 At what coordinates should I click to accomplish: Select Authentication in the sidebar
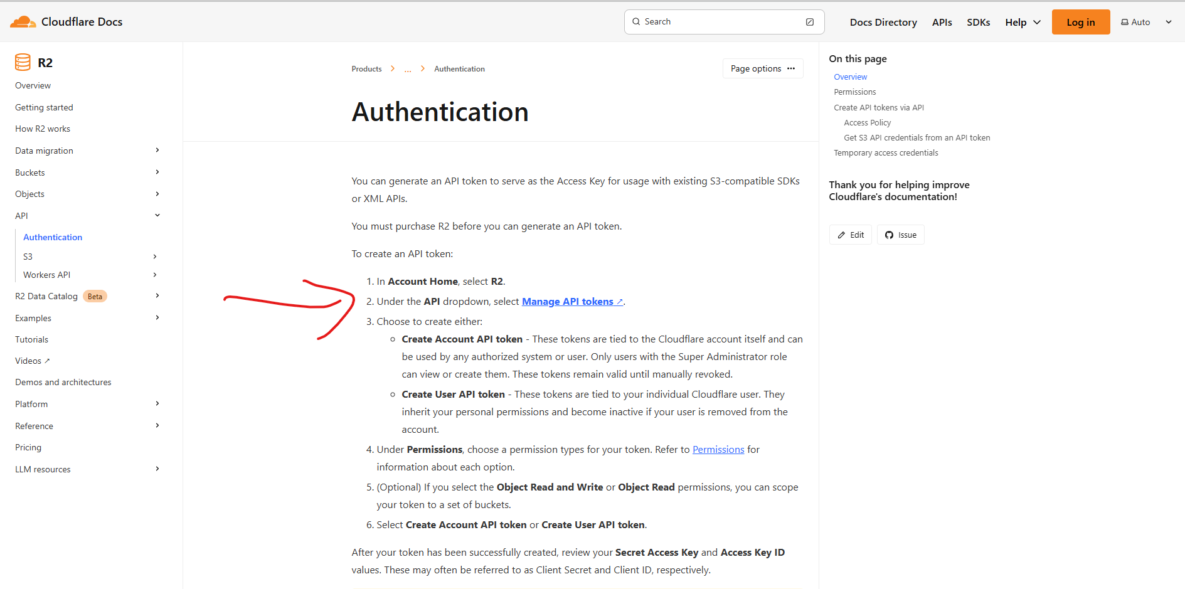(x=53, y=237)
